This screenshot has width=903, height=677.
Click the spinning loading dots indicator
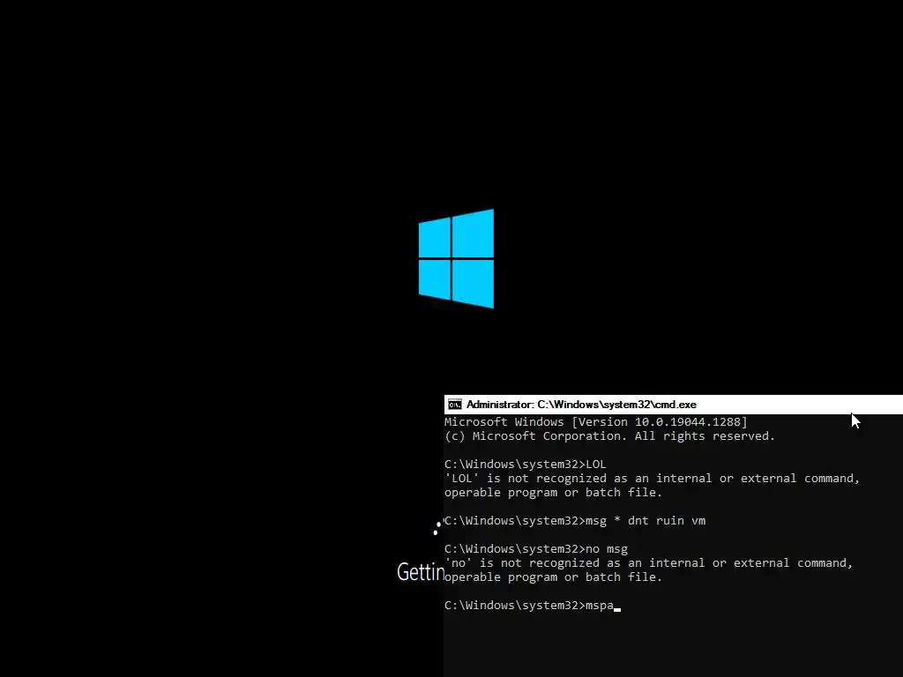[x=437, y=527]
